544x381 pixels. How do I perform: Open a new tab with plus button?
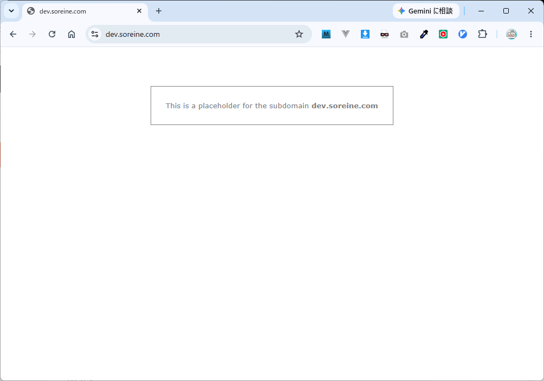[159, 11]
